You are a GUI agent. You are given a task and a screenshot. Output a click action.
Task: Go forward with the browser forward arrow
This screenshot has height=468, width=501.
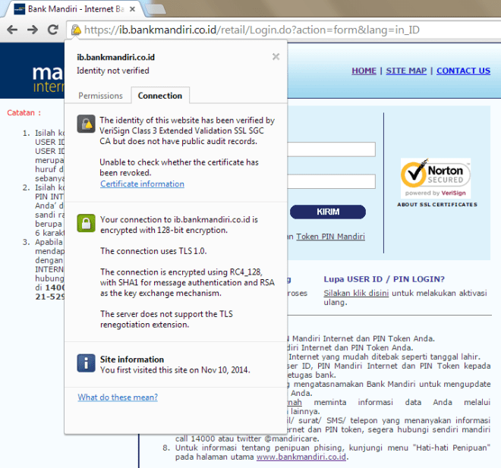coord(33,30)
